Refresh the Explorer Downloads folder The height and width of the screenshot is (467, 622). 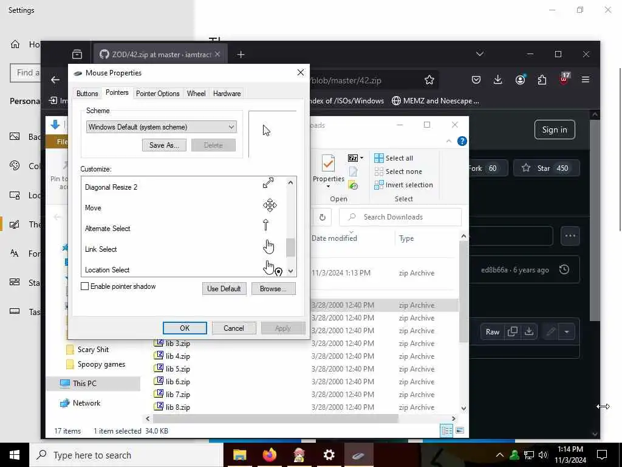tap(322, 217)
